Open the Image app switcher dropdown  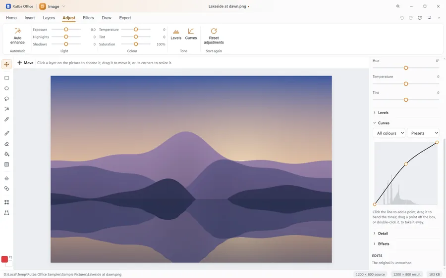point(53,6)
